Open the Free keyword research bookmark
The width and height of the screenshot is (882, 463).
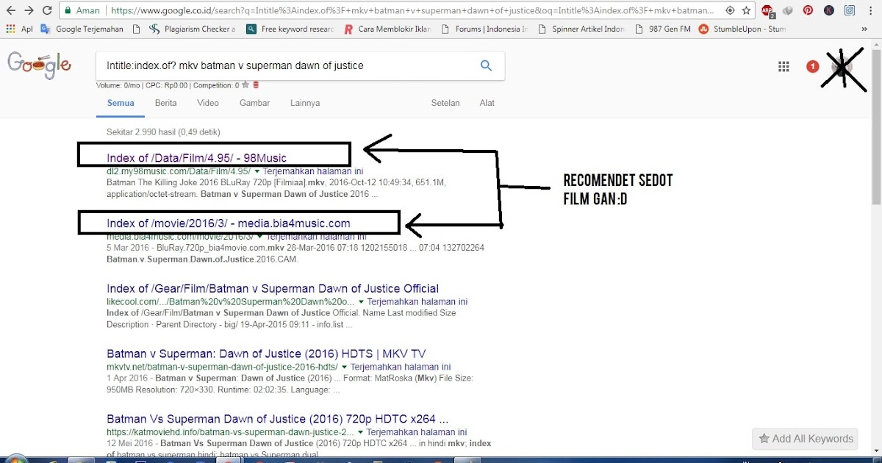point(290,29)
